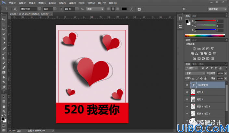Open the 基本功能 workspace dropdown
This screenshot has width=229, height=133.
(x=217, y=9)
